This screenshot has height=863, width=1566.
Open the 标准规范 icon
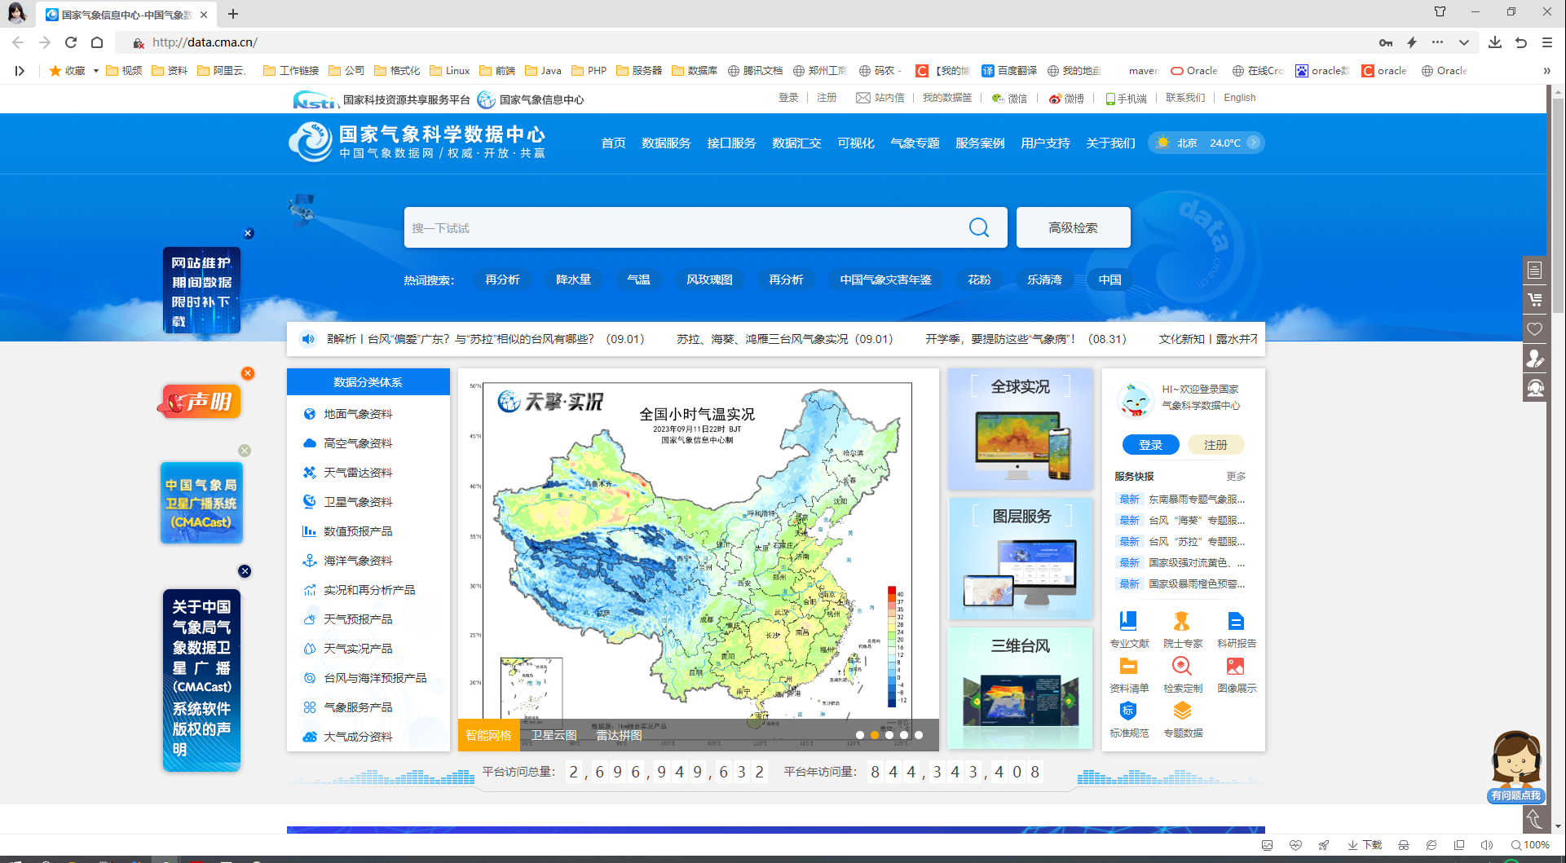(1128, 711)
